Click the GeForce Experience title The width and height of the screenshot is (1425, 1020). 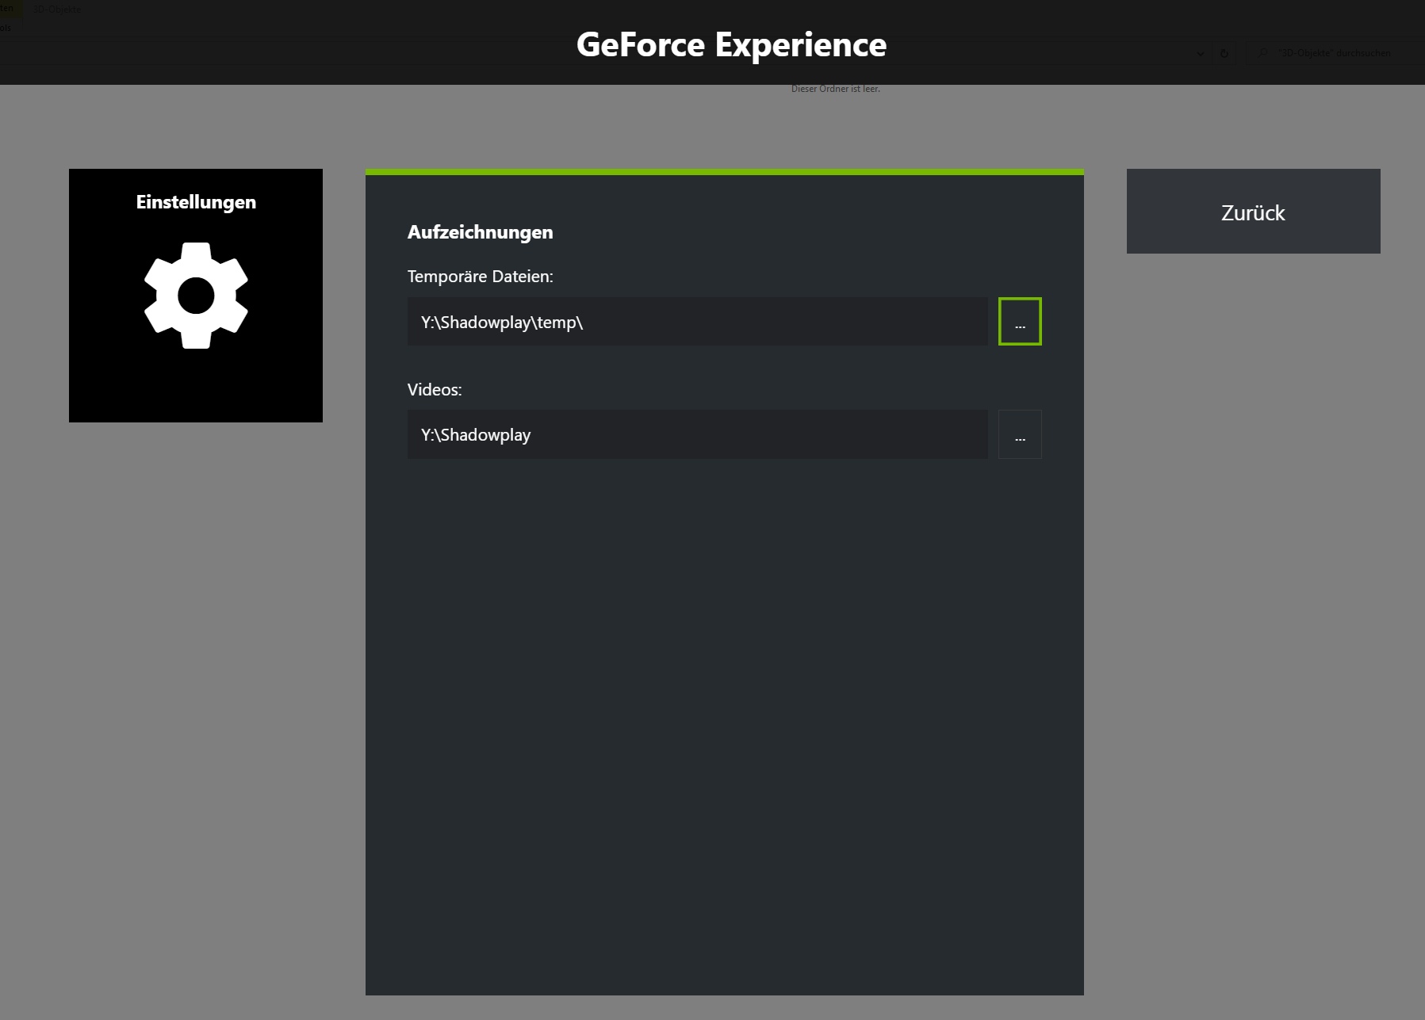[x=731, y=45]
